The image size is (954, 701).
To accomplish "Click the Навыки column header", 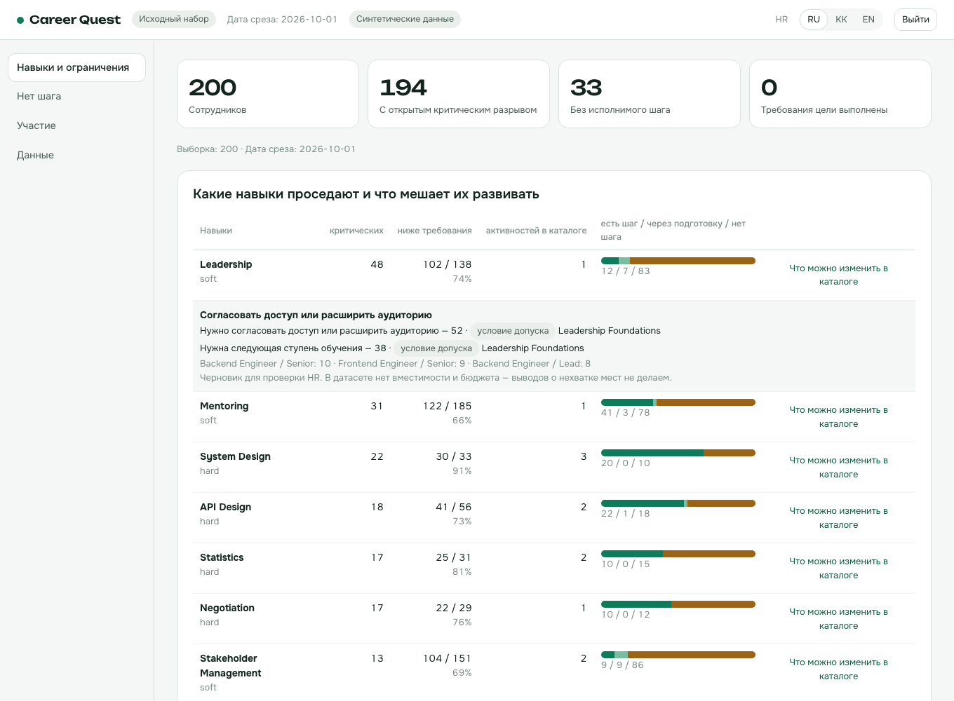I will (x=216, y=231).
